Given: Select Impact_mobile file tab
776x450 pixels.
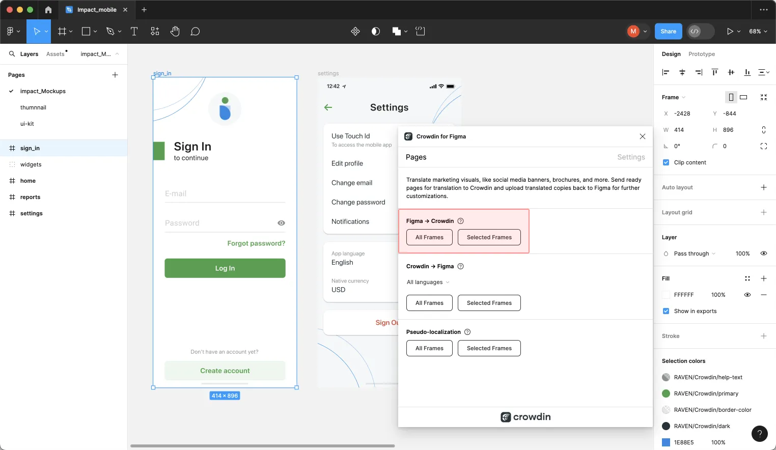Looking at the screenshot, I should point(97,10).
